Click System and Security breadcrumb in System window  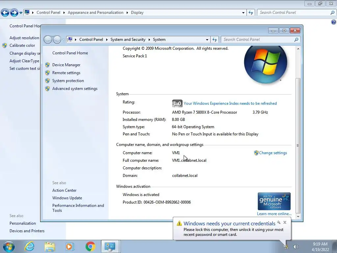click(128, 40)
